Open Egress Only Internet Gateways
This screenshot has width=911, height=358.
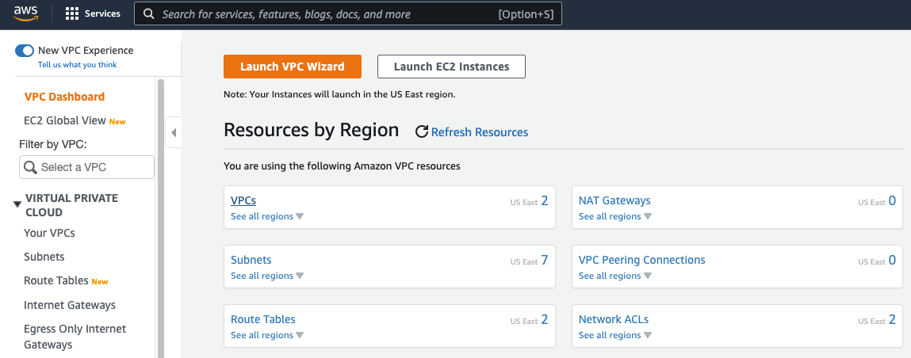point(75,337)
